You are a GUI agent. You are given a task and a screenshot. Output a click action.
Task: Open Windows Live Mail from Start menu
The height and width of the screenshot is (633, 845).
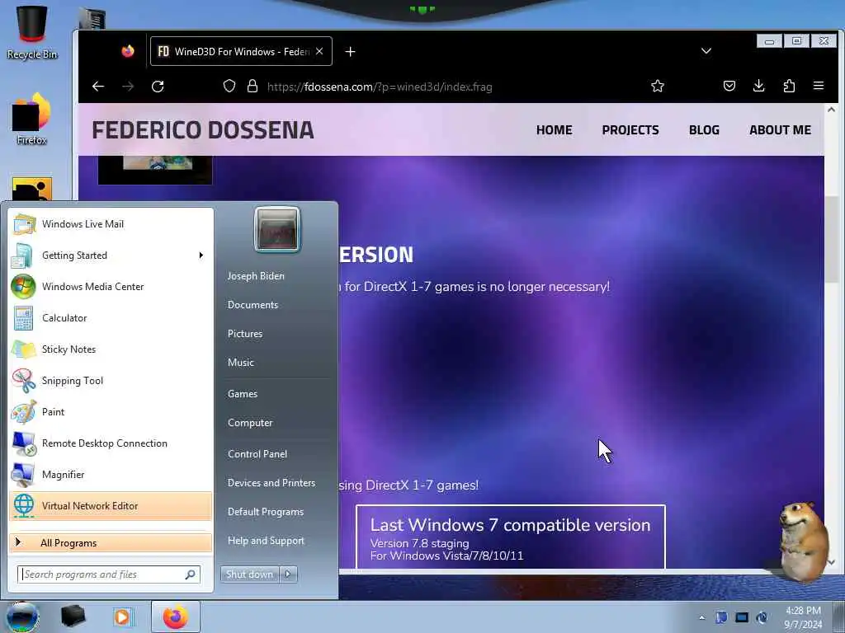[111, 224]
